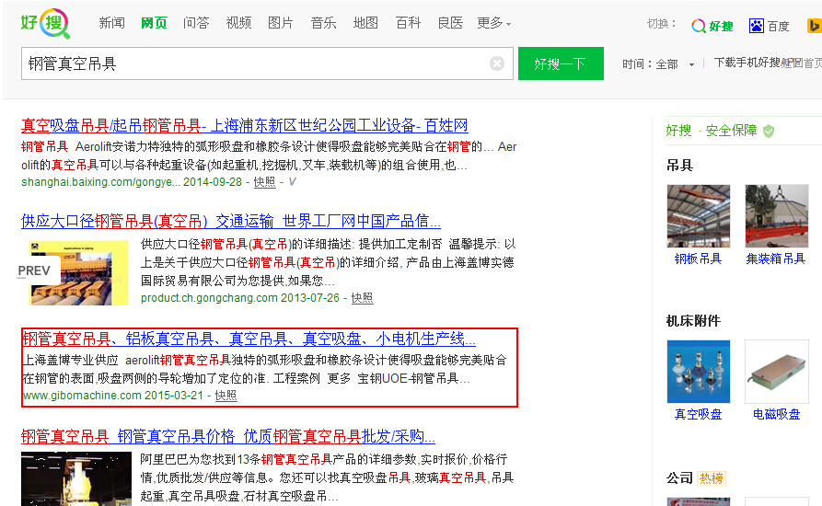Open the 快照 of the gibomachine.com result
Screen dimensions: 822x506
226,396
